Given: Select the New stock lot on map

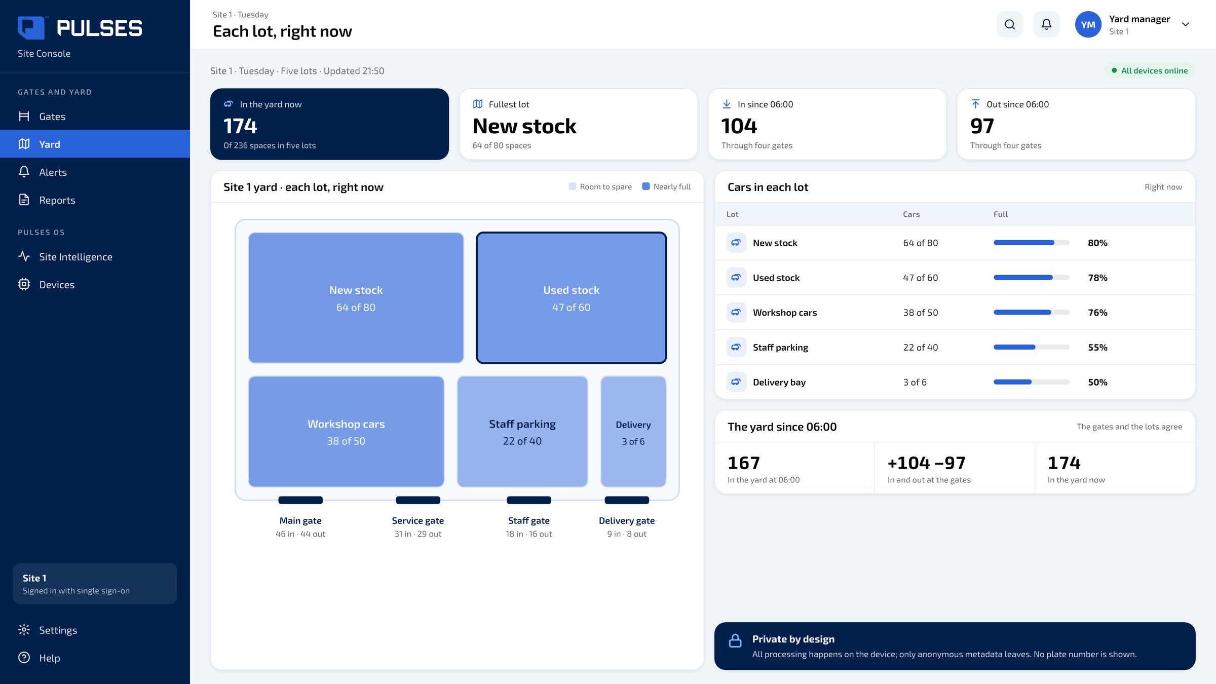Looking at the screenshot, I should [356, 298].
